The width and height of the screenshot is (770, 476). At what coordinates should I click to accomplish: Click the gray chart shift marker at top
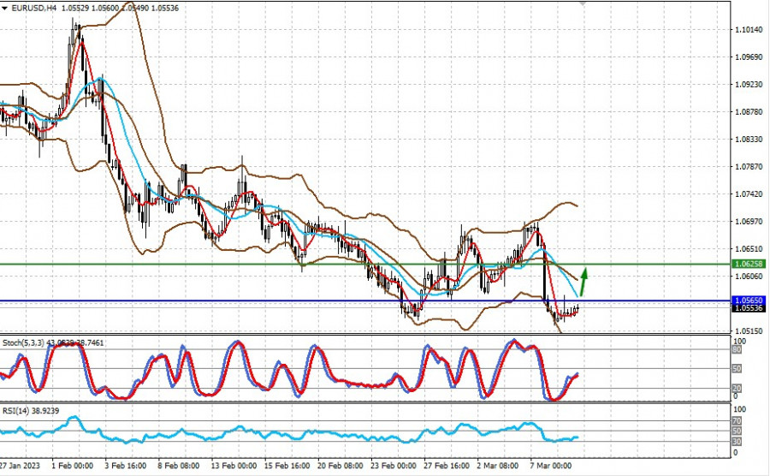584,4
